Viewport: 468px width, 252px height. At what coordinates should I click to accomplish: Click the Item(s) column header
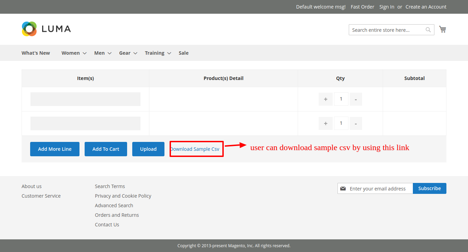pos(85,78)
